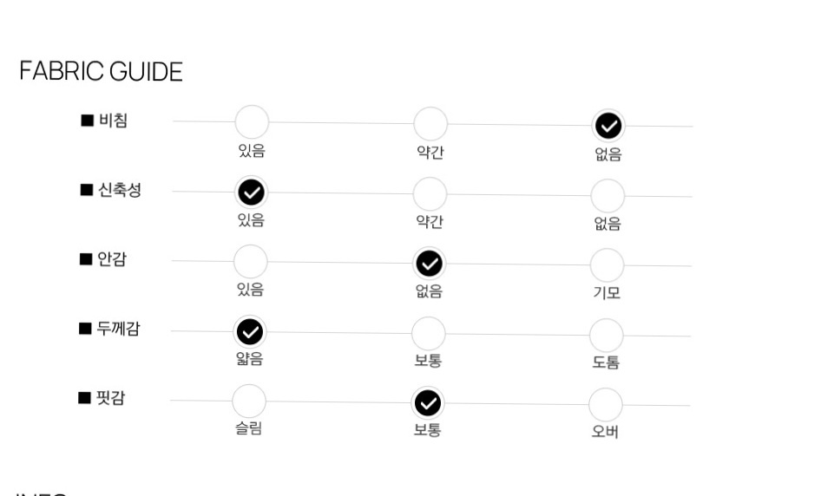The height and width of the screenshot is (496, 821).
Task: Select 있음 option for 비침 row
Action: 252,122
